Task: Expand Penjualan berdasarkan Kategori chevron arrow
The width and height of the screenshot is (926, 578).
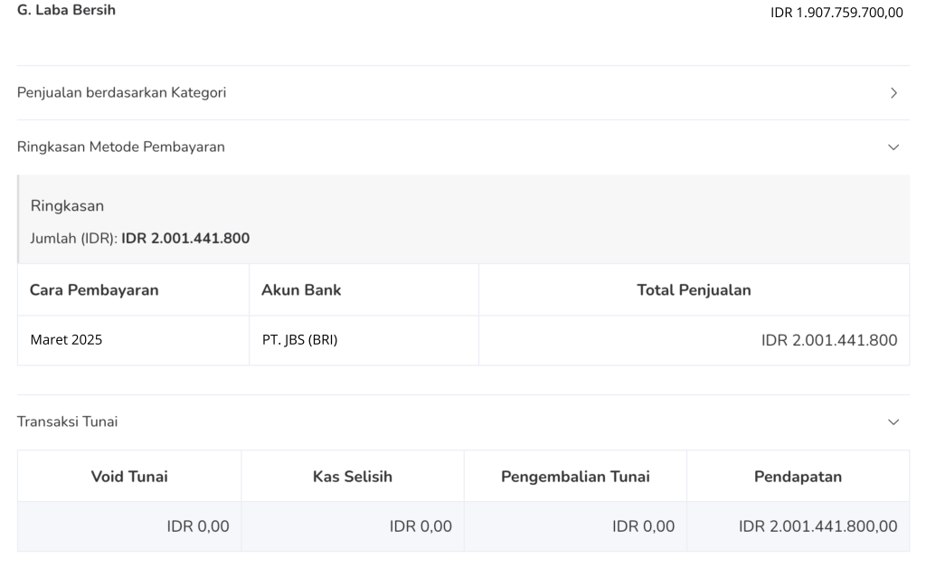Action: pyautogui.click(x=893, y=93)
